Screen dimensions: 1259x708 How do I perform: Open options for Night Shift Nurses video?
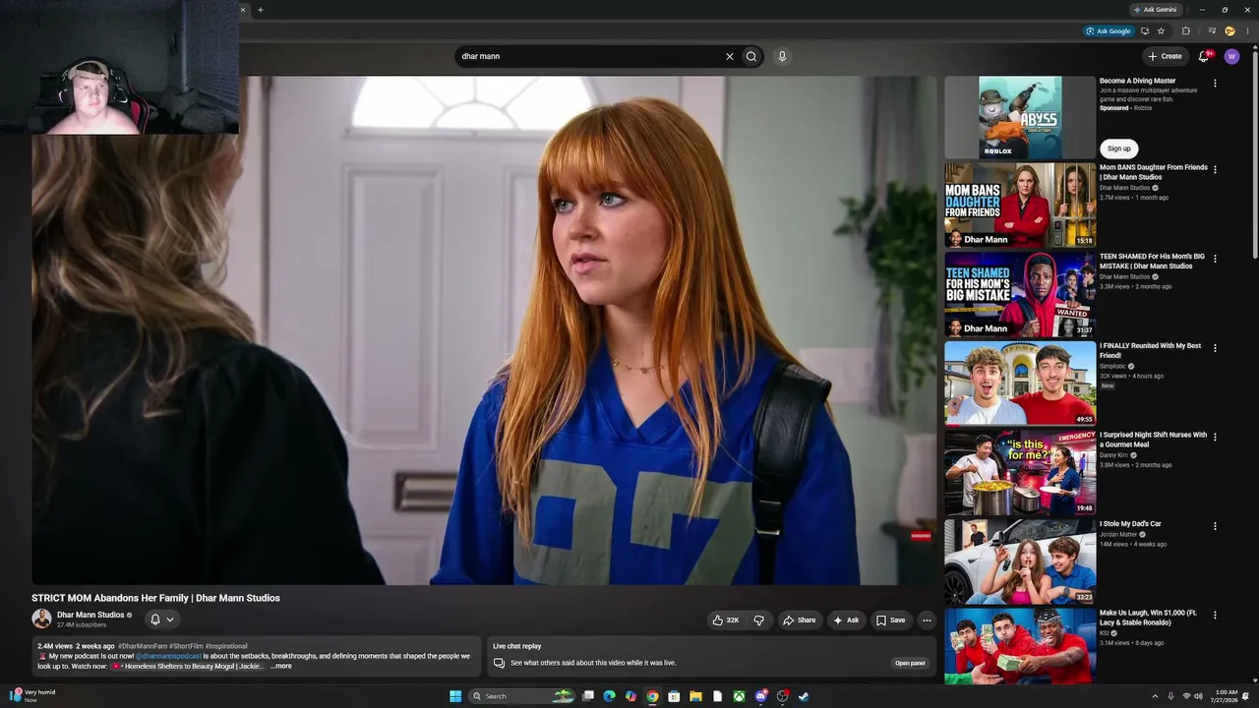click(1215, 437)
